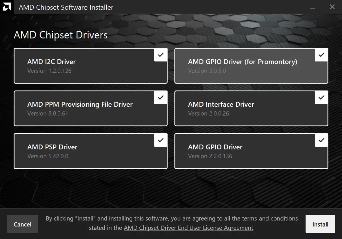The width and height of the screenshot is (342, 239).
Task: Cancel the chipset installation
Action: pos(22,224)
